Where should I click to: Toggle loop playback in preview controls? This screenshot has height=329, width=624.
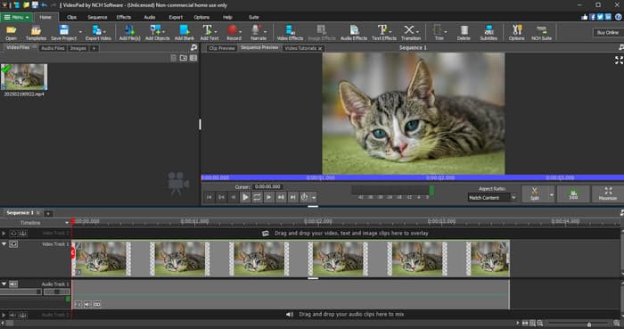[x=257, y=197]
